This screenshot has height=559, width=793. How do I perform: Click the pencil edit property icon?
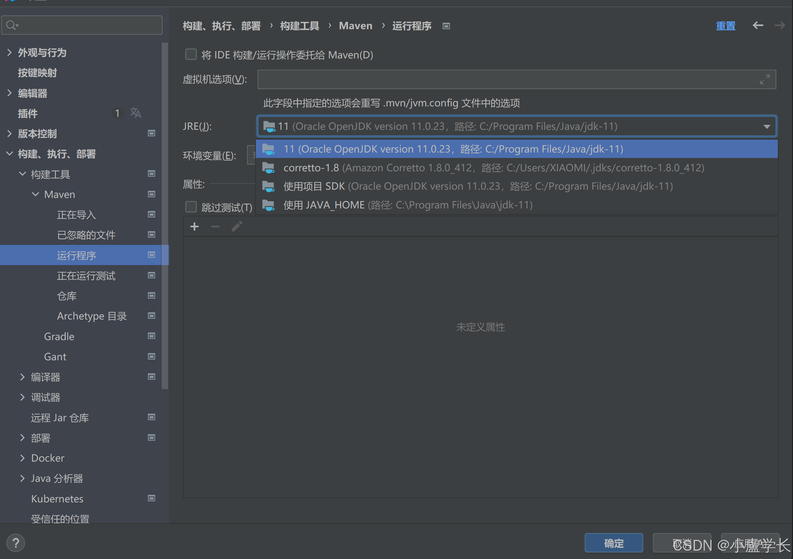(237, 226)
